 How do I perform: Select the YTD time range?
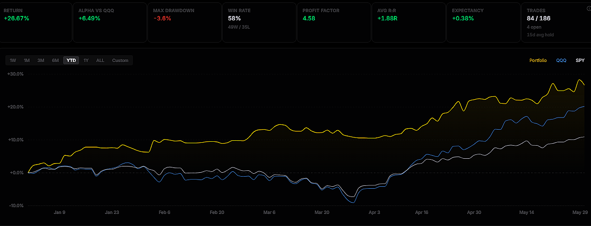click(71, 60)
